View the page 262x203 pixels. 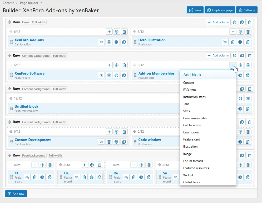coord(195,10)
